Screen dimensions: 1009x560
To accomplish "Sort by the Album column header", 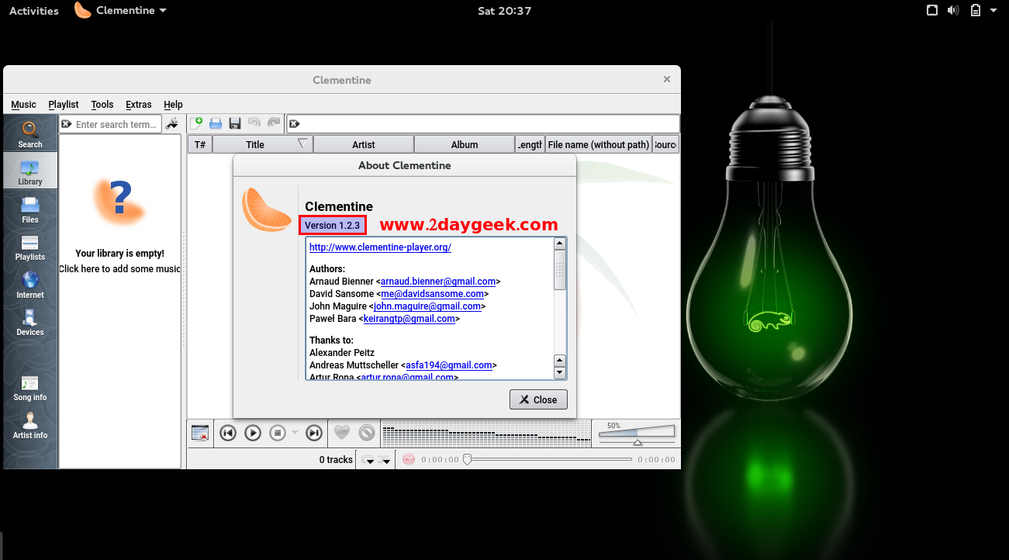I will 465,144.
